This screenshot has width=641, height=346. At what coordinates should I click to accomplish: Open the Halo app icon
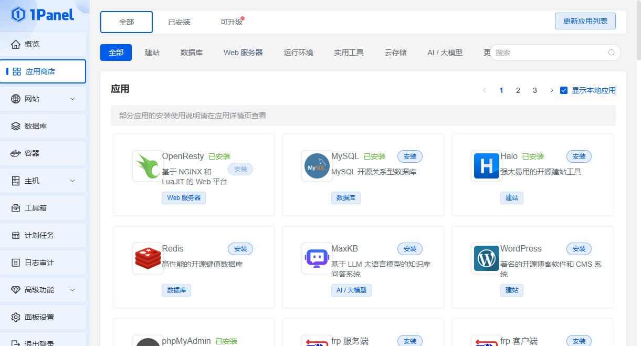click(x=486, y=166)
